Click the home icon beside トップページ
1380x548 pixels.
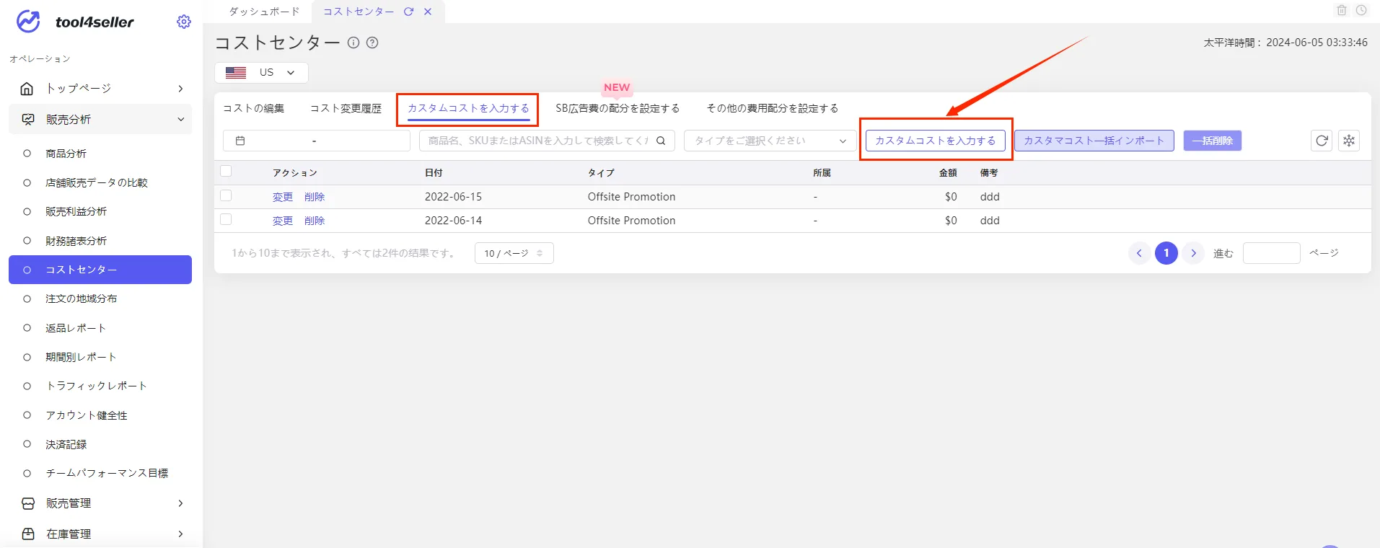point(27,89)
